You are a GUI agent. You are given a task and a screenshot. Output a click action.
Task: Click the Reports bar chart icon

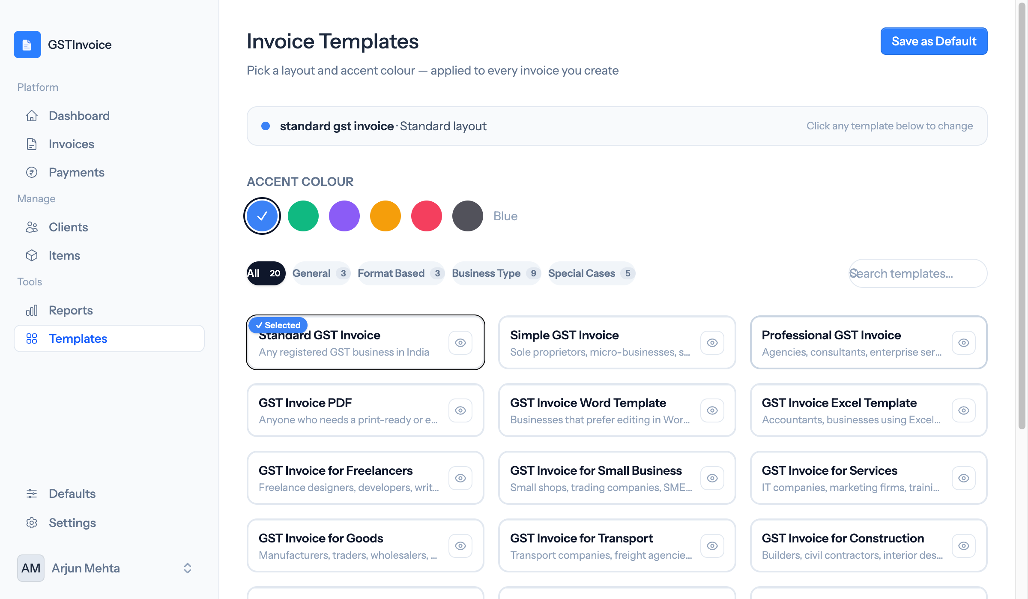pyautogui.click(x=32, y=310)
